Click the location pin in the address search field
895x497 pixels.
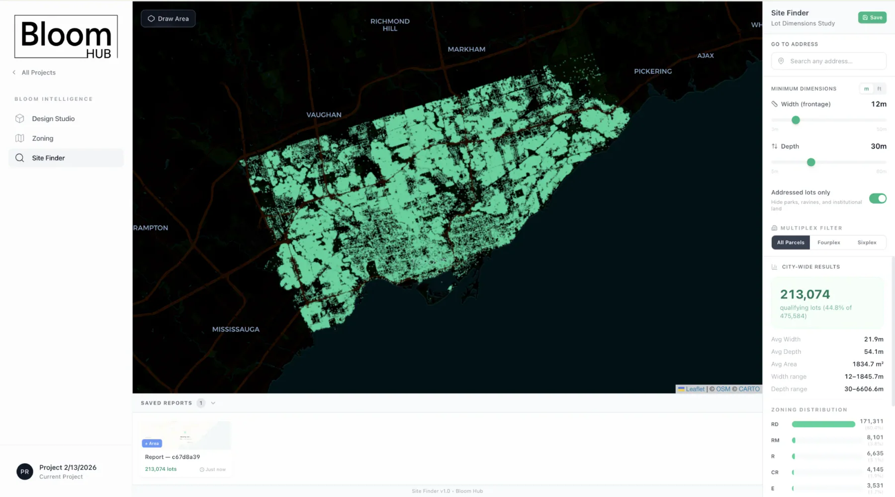781,61
